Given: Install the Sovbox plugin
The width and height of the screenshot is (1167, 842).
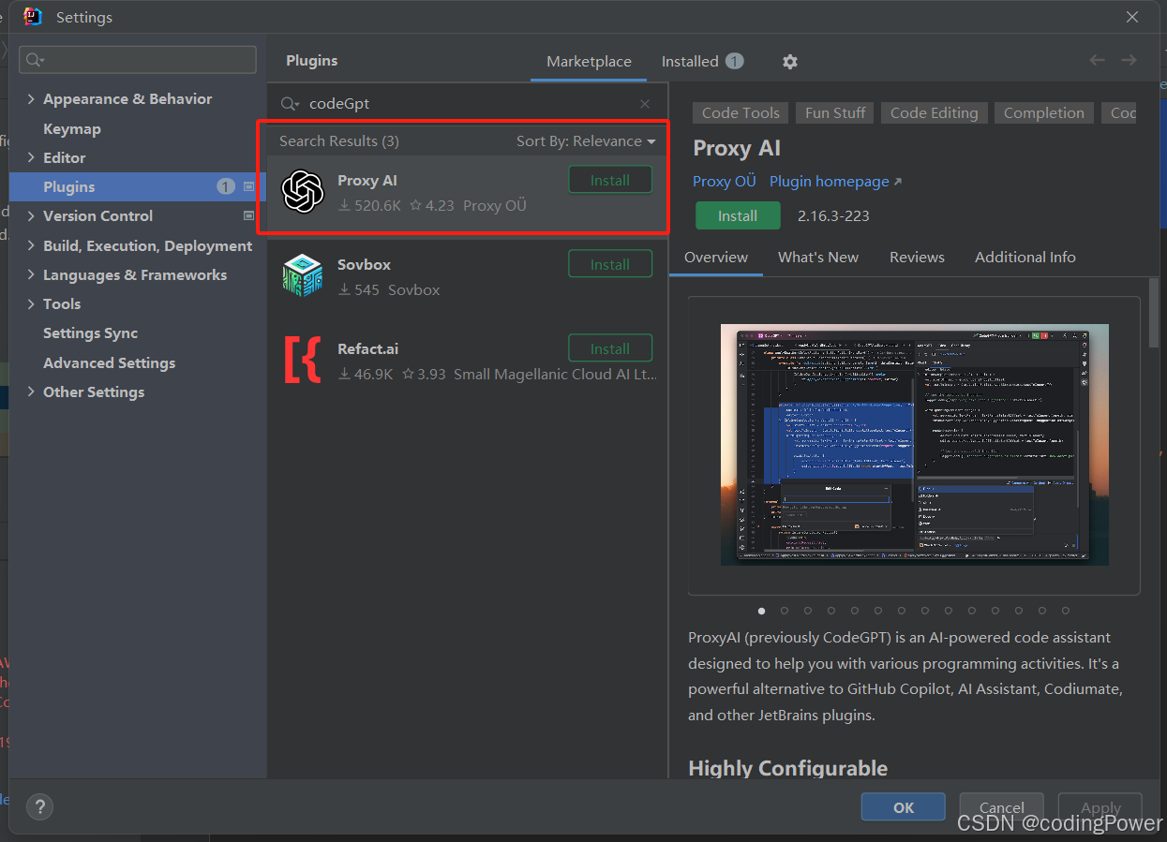Looking at the screenshot, I should click(610, 264).
